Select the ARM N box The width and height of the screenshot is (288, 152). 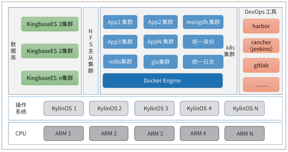(x=245, y=133)
